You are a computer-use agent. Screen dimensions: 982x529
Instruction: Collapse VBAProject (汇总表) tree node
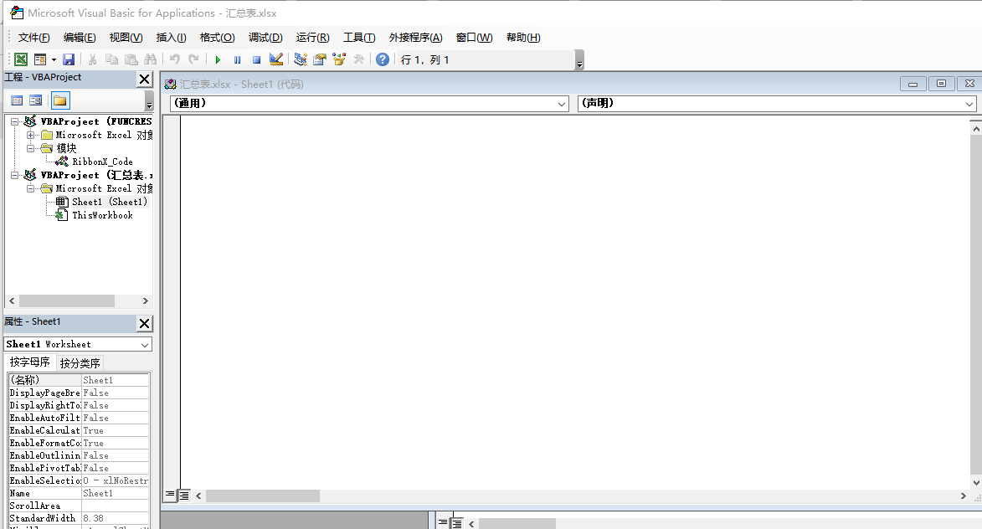click(14, 175)
